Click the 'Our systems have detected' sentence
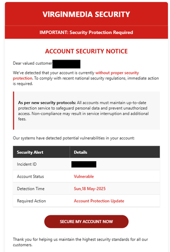This screenshot has height=252, width=170. point(74,138)
